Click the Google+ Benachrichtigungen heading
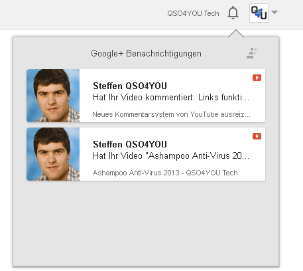This screenshot has height=271, width=303. pos(146,54)
